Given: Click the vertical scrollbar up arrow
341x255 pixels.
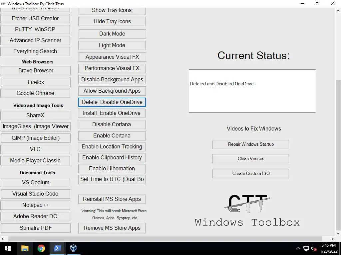Looking at the screenshot, I should click(x=338, y=10).
